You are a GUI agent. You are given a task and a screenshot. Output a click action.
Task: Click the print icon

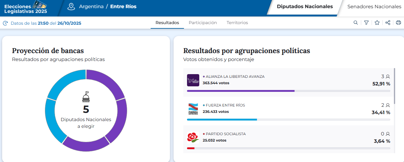point(398,23)
